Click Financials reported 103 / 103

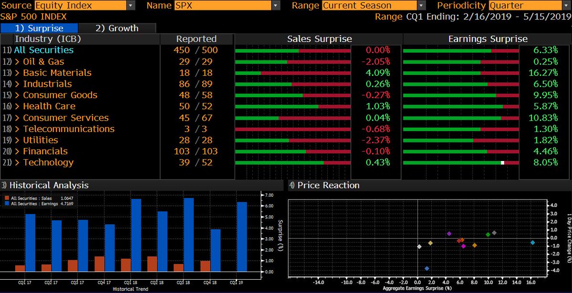196,151
